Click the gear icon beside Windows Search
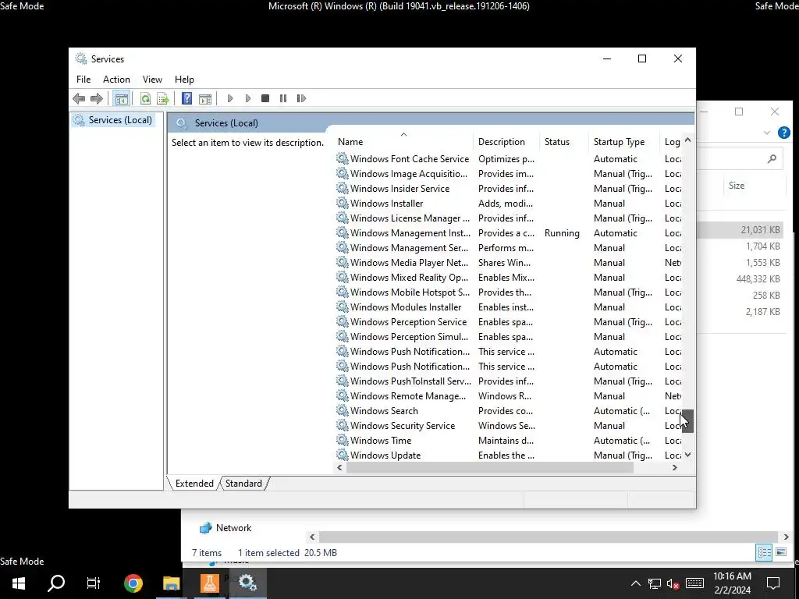 coord(343,410)
